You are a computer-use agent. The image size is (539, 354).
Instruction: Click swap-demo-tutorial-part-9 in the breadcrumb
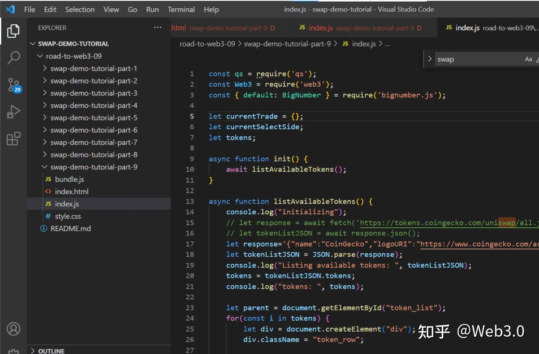287,44
